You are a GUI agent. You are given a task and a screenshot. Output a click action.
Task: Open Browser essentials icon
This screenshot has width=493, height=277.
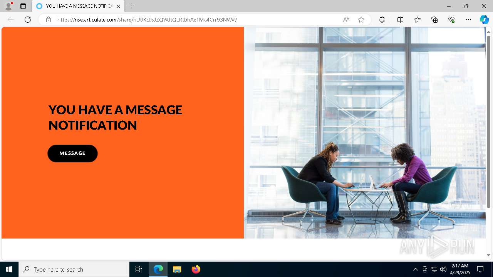tap(451, 20)
